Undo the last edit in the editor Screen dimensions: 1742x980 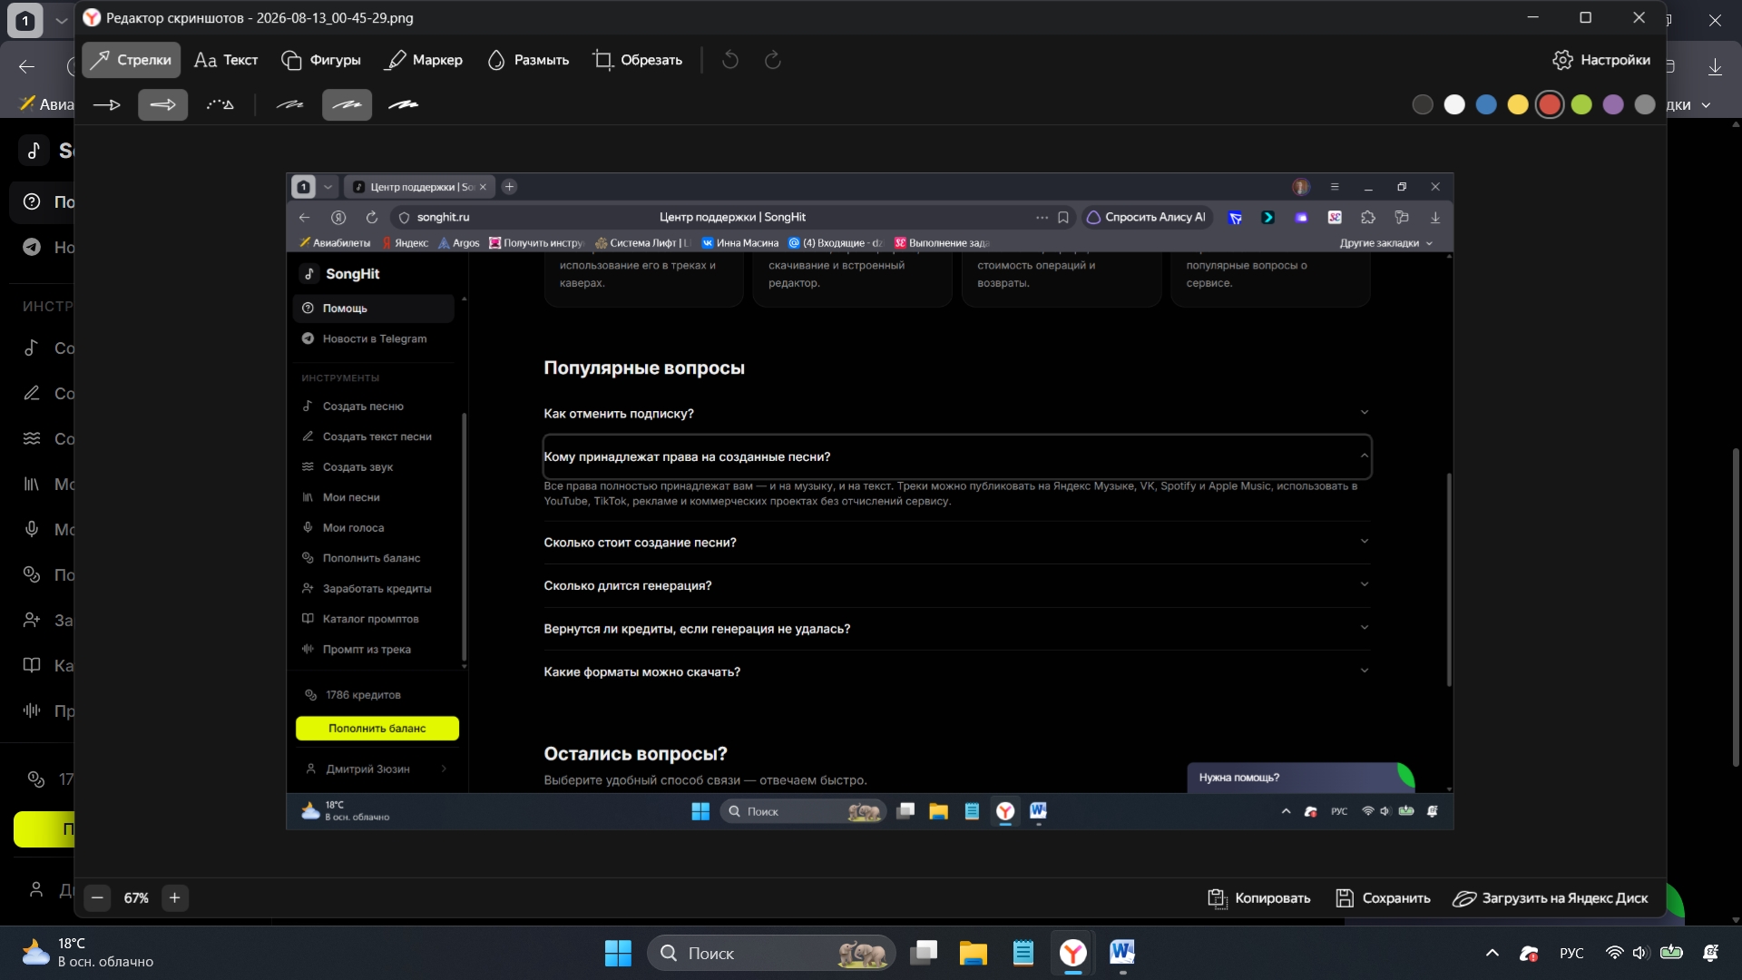(x=730, y=60)
